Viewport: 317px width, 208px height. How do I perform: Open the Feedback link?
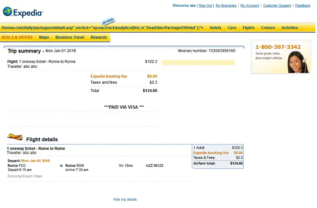click(x=303, y=5)
